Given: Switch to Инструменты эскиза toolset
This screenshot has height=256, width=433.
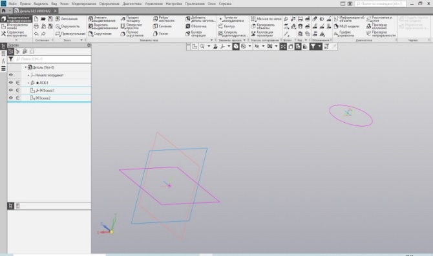Looking at the screenshot, I should pos(16,27).
